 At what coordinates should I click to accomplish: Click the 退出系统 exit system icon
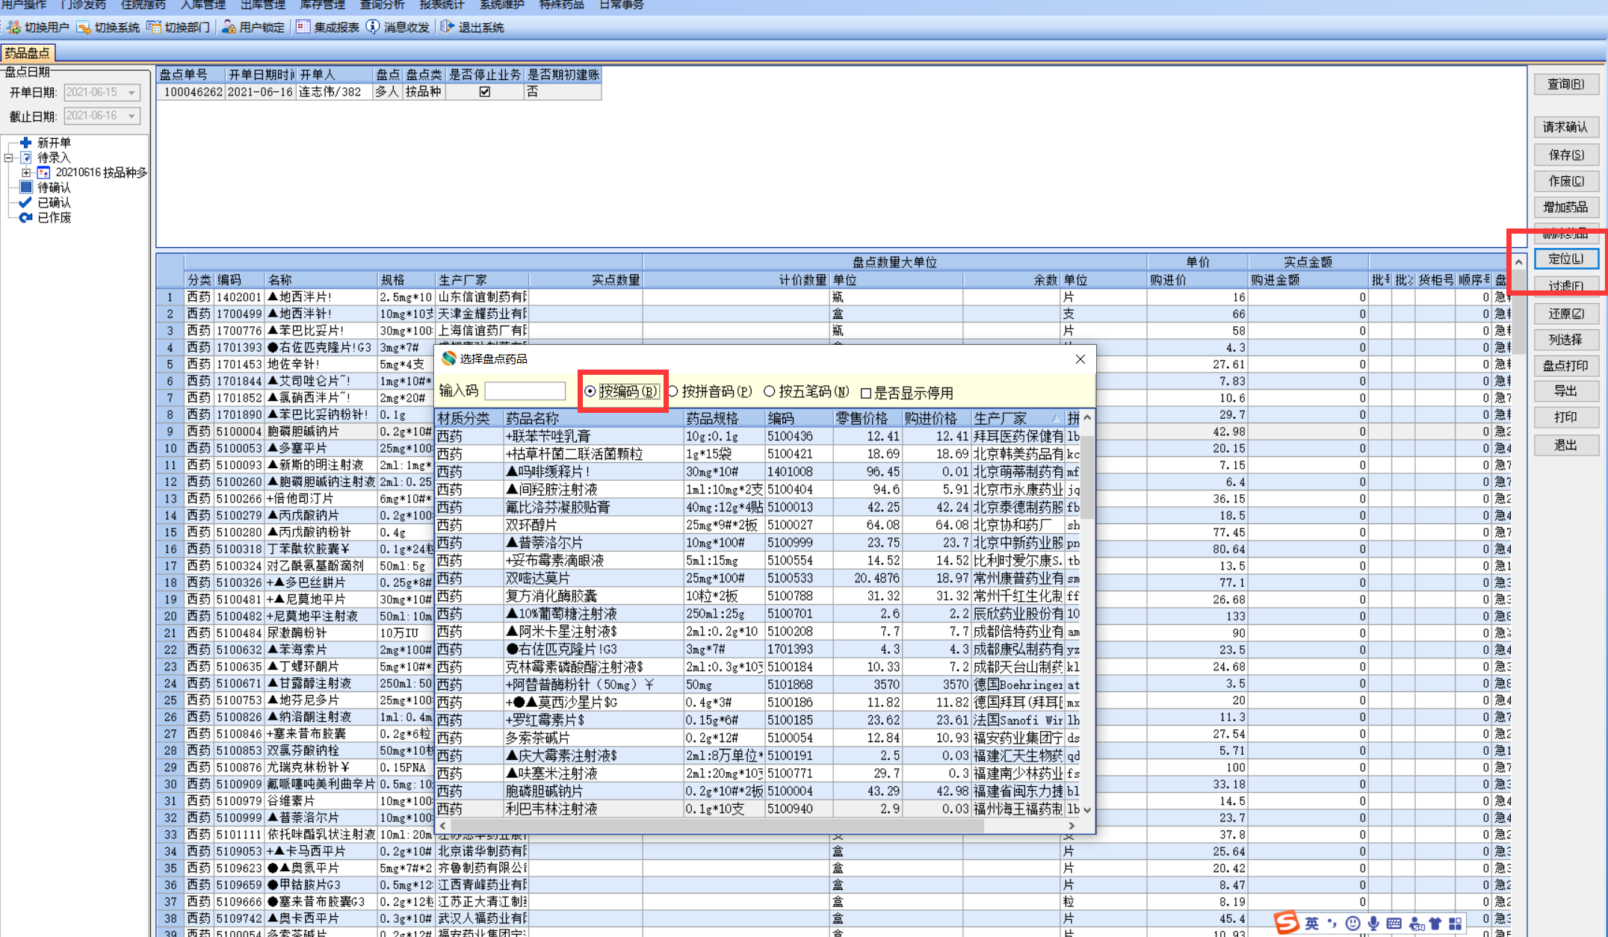coord(447,28)
